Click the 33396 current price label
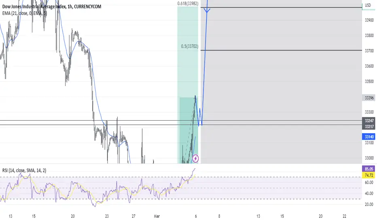377x222 pixels. (x=369, y=98)
